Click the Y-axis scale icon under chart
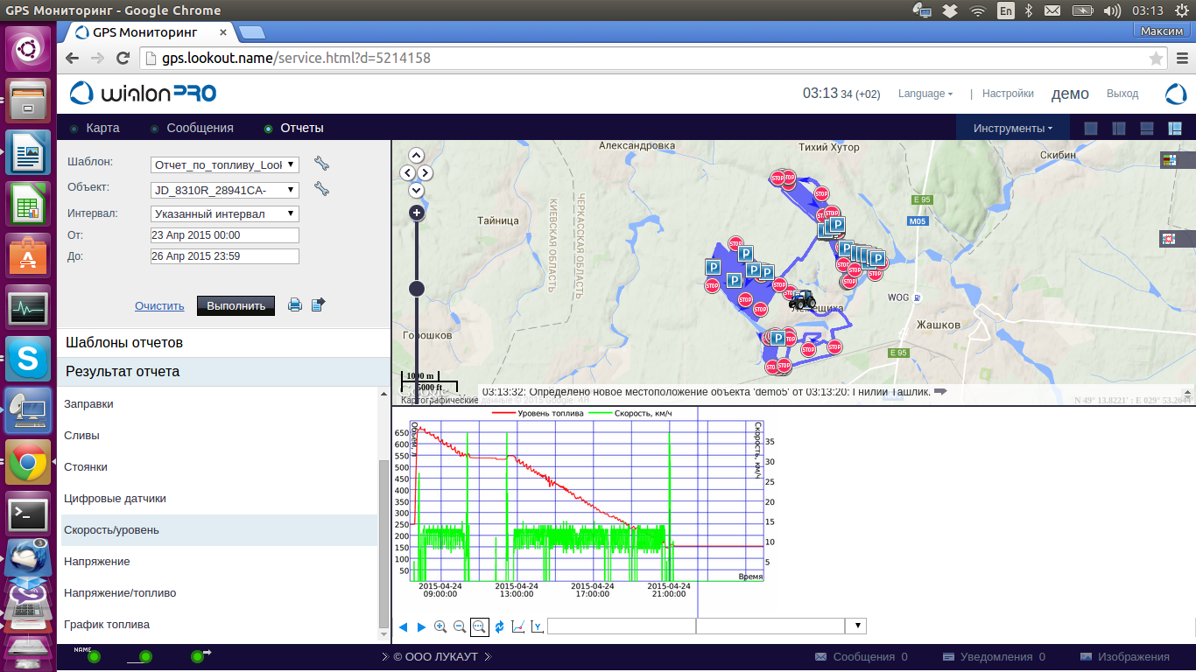The width and height of the screenshot is (1196, 672). [x=537, y=626]
